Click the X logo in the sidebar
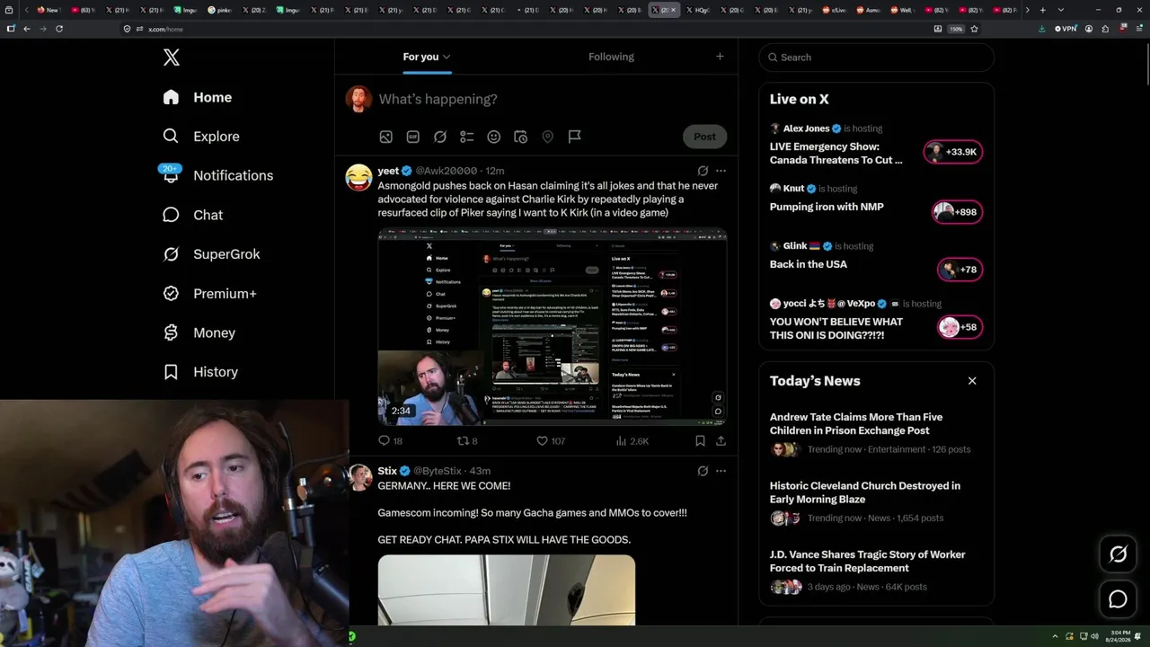Image resolution: width=1150 pixels, height=647 pixels. [x=172, y=58]
